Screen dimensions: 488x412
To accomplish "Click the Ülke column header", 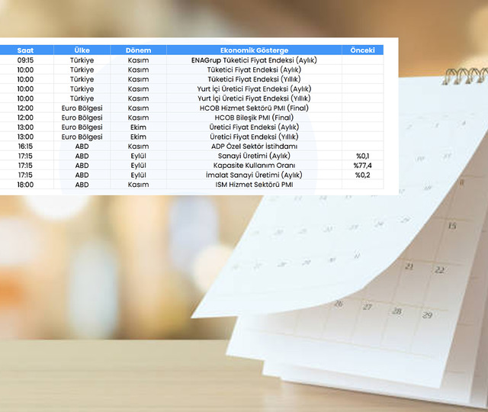I will [82, 50].
